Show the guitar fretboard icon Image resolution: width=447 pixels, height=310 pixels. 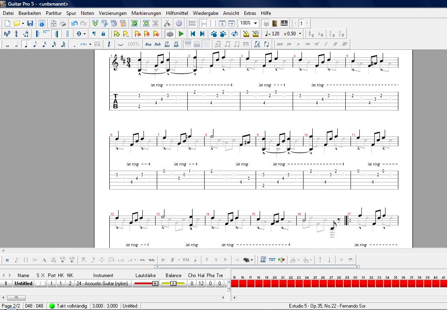pos(275,23)
